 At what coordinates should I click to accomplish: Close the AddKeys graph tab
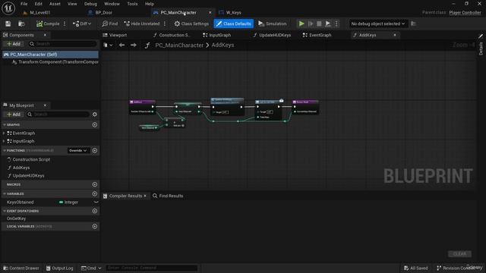pos(395,35)
